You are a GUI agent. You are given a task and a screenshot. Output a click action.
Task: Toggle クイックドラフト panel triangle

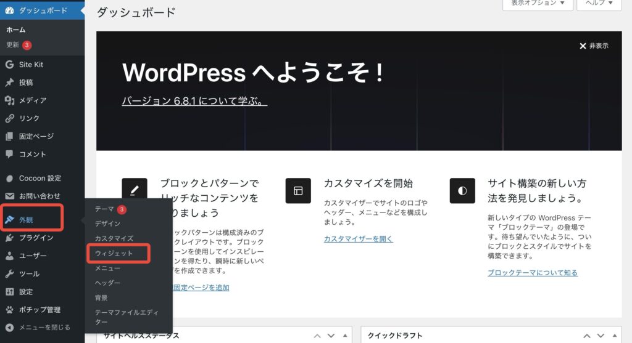pos(615,336)
